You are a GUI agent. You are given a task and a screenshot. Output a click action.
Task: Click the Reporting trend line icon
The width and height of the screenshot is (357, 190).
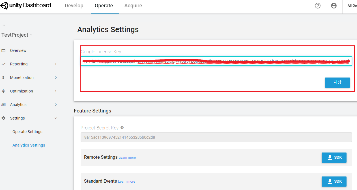coord(3,64)
